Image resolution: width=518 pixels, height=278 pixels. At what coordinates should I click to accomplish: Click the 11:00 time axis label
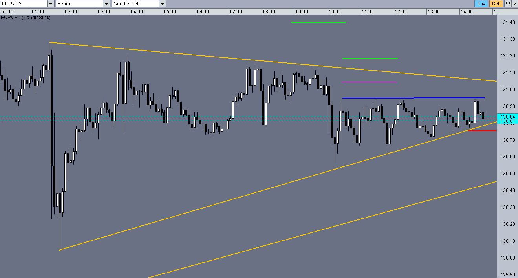click(x=368, y=12)
